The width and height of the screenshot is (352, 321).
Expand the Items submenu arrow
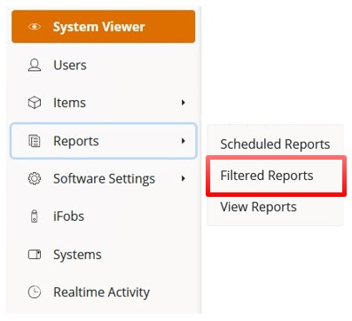coord(184,103)
